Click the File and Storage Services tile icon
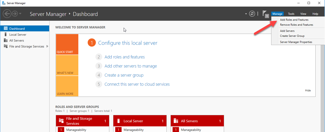The width and height of the screenshot is (325, 132). point(61,121)
